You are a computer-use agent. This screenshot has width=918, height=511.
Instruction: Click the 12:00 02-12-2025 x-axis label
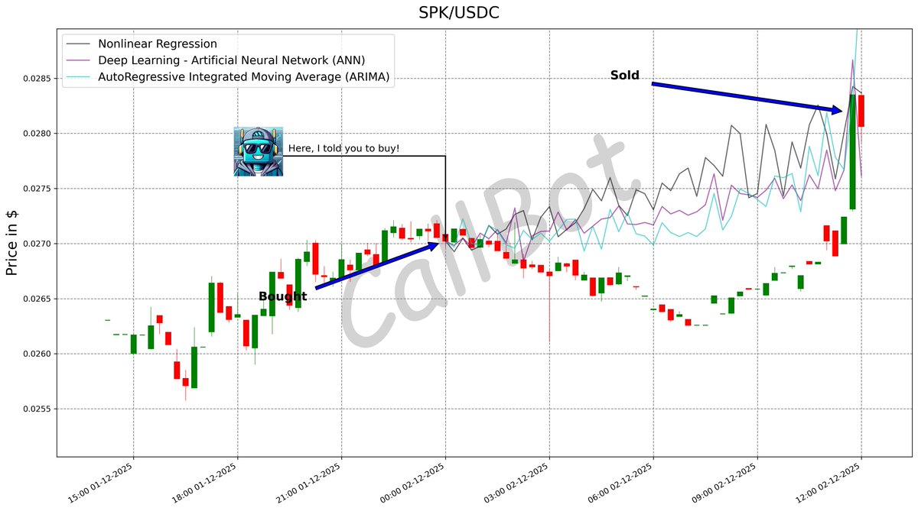pyautogui.click(x=830, y=483)
